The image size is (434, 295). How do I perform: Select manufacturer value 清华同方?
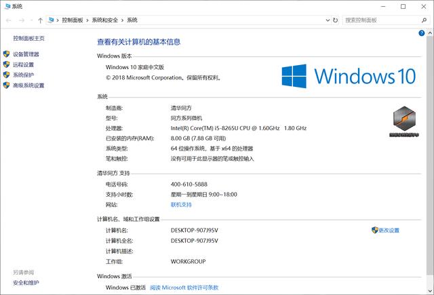click(181, 108)
